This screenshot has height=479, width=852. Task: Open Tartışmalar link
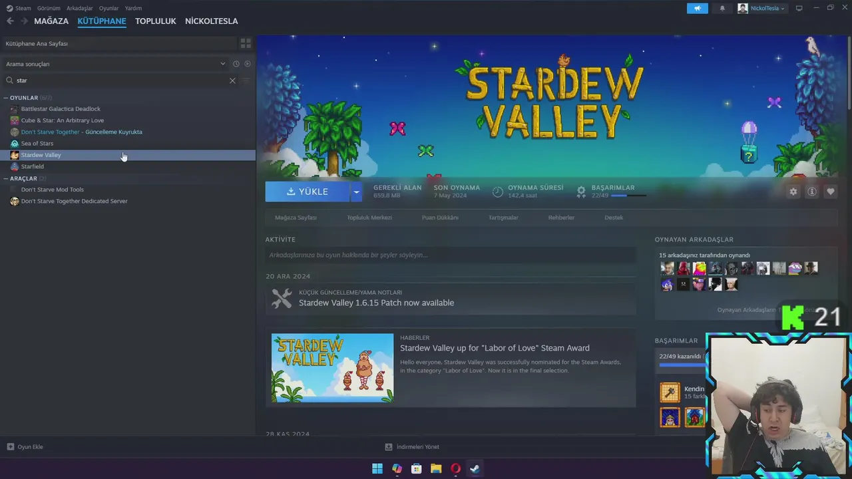click(503, 218)
